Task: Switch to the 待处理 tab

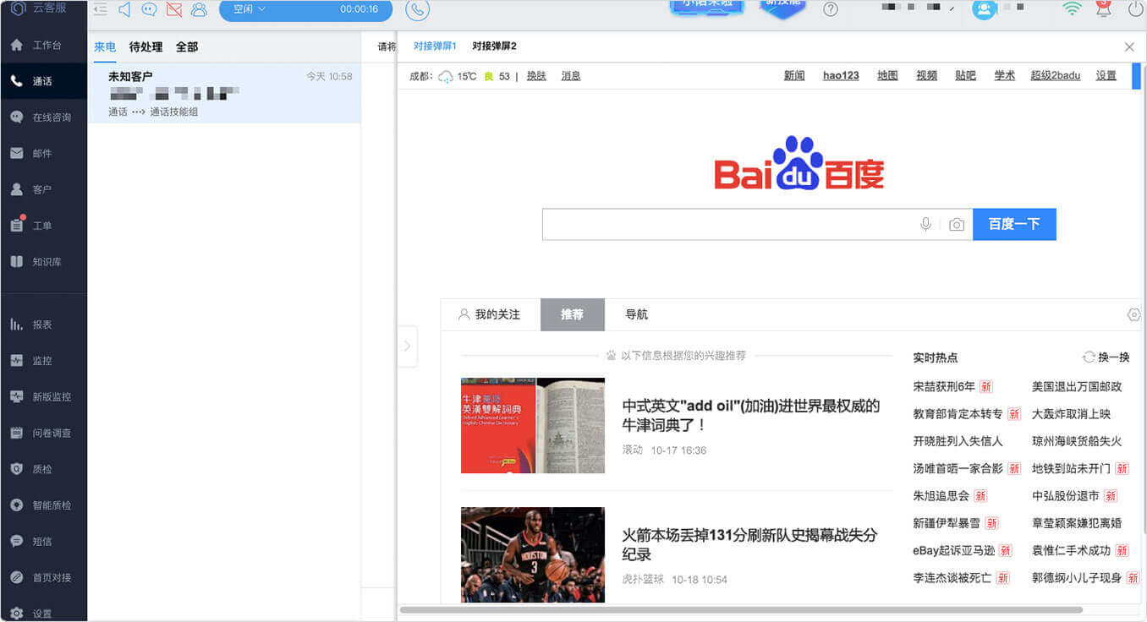Action: (145, 46)
